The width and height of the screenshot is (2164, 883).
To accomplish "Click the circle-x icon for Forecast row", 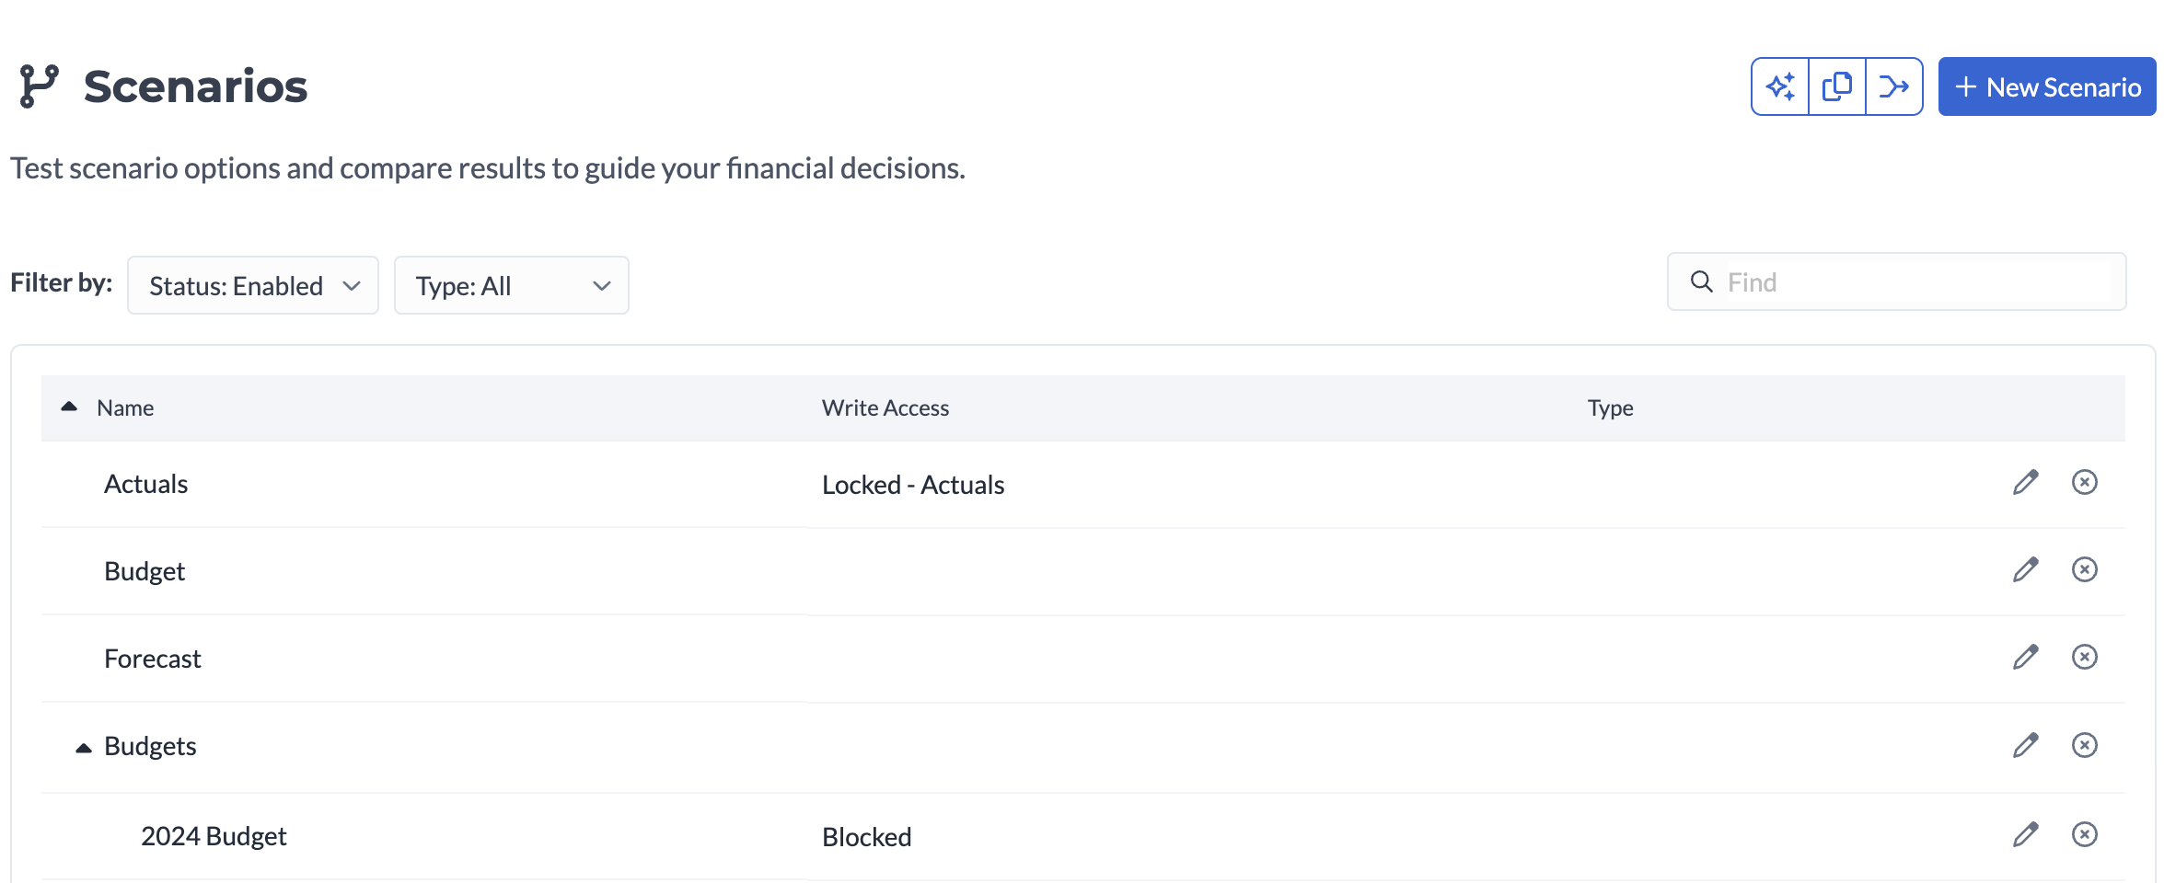I will 2084,657.
